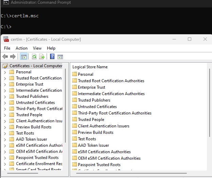Screen dimensions: 212x178
Task: Minimize the certlm window
Action: [174, 39]
